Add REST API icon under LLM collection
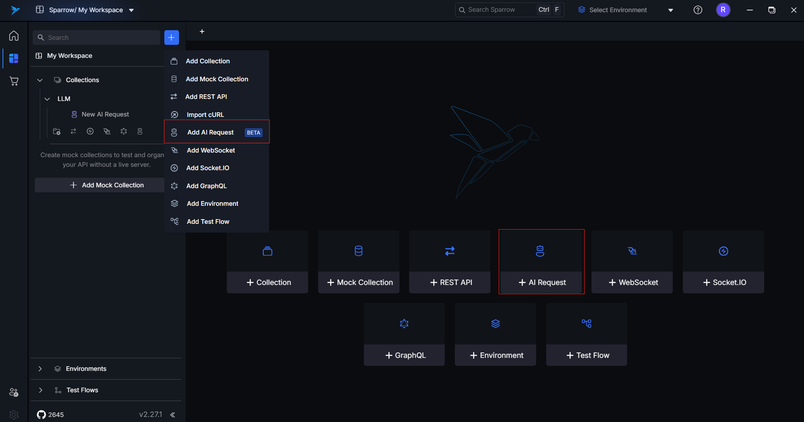Image resolution: width=804 pixels, height=422 pixels. 73,132
